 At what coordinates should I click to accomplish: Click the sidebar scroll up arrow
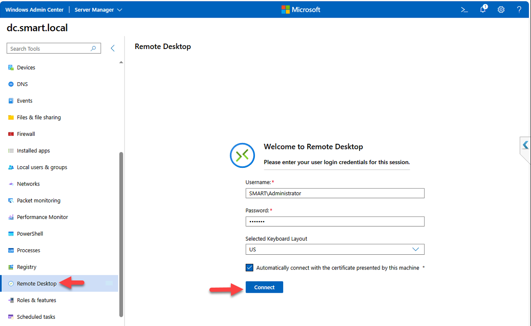tap(121, 62)
